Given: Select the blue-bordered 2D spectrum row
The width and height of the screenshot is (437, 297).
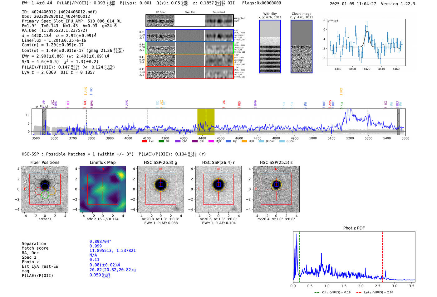Looking at the screenshot, I should click(190, 36).
